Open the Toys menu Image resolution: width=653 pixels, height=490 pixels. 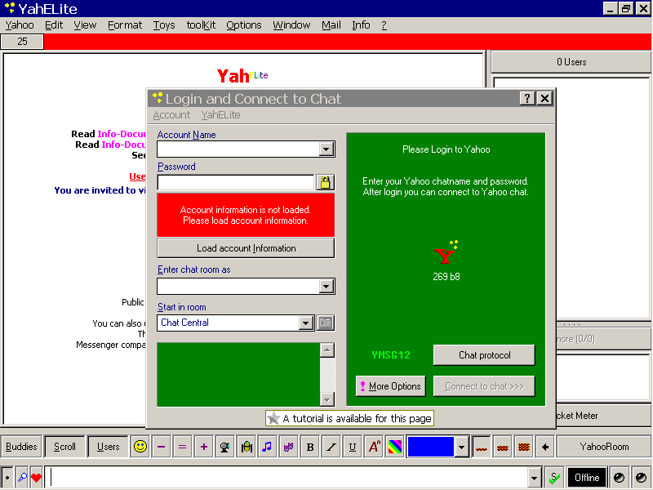coord(164,25)
